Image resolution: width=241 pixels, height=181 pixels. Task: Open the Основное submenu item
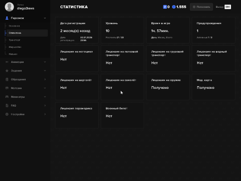(14, 26)
